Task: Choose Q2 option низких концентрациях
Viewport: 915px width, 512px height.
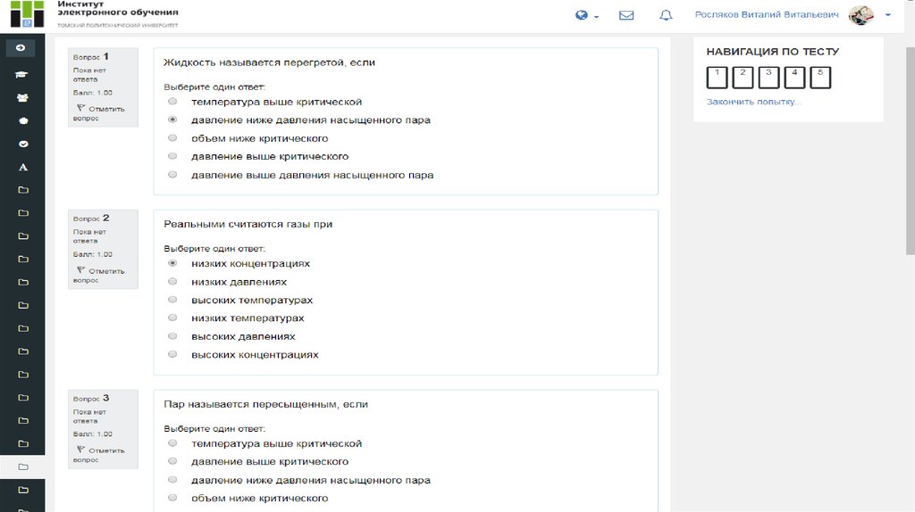Action: tap(172, 263)
